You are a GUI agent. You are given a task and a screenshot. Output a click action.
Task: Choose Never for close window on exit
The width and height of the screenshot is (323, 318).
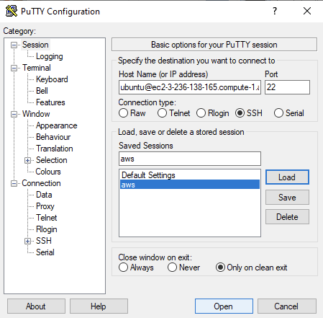coord(172,268)
